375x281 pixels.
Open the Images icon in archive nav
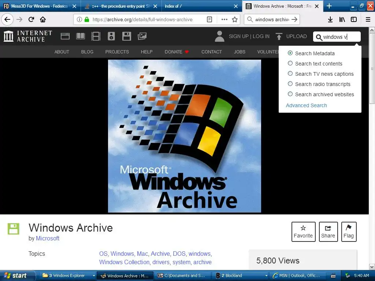click(142, 36)
